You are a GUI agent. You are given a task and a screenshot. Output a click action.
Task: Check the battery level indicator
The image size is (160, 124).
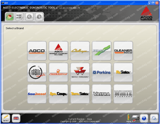pyautogui.click(x=129, y=118)
